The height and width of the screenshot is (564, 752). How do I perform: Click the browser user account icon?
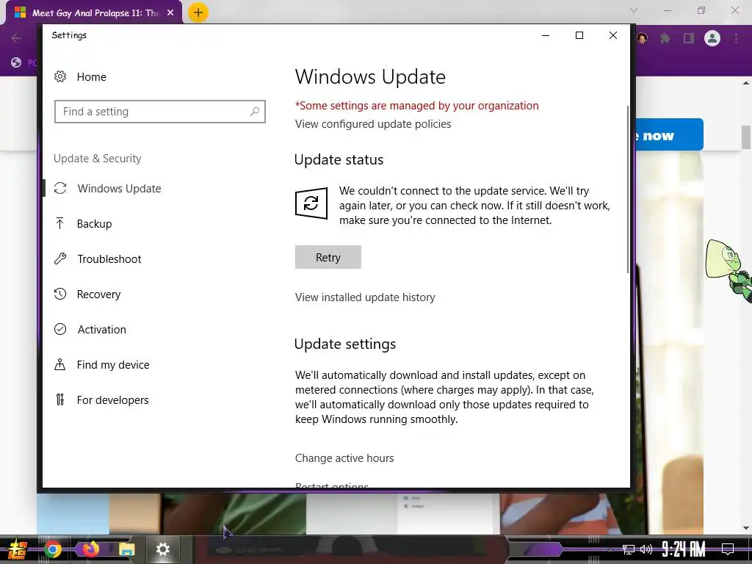click(x=712, y=38)
